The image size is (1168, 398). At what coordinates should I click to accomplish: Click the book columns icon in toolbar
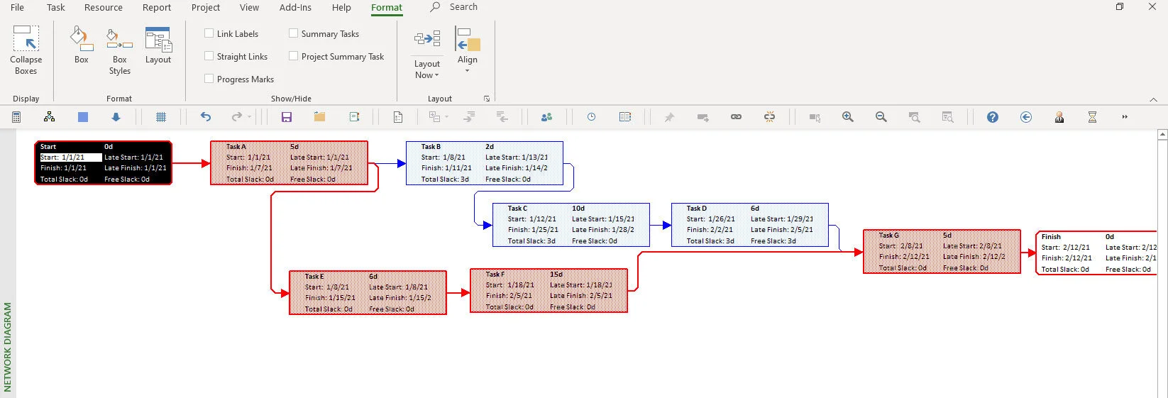point(625,117)
